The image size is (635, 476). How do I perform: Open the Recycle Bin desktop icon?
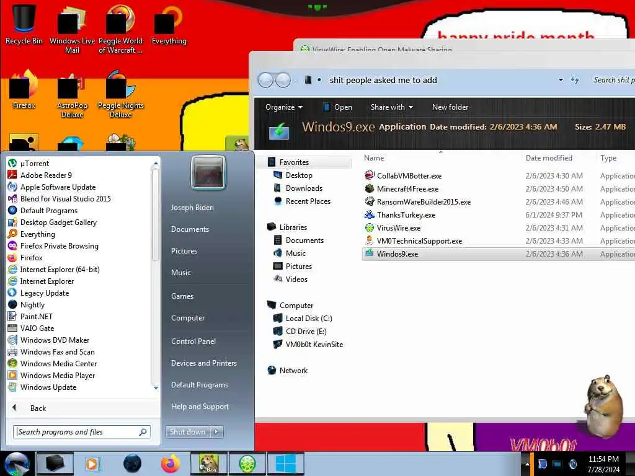click(24, 24)
